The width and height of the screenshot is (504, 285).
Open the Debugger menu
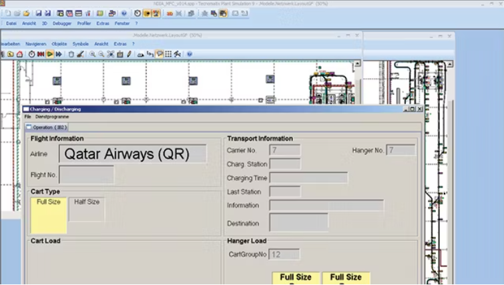(x=62, y=23)
